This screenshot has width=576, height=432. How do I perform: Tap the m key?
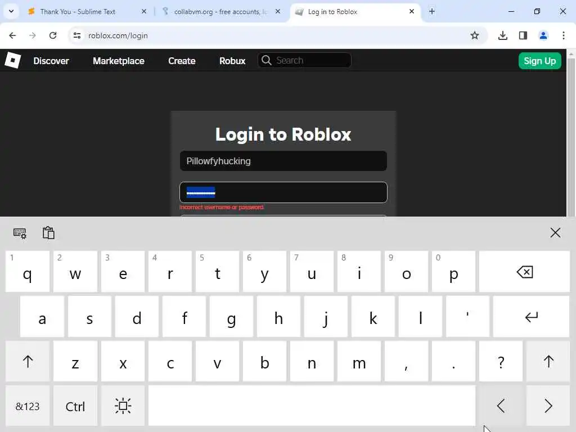pyautogui.click(x=359, y=361)
